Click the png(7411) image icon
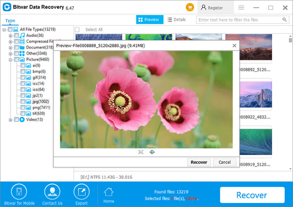Image resolution: width=293 pixels, height=207 pixels. [x=28, y=108]
